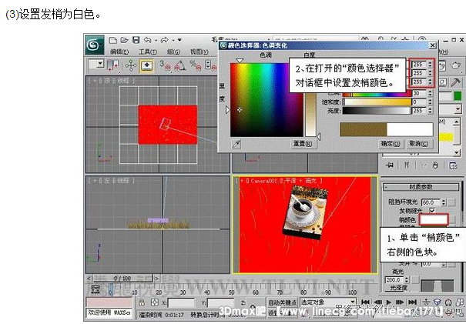Click the 重置(R) button
Viewport: 466px width, 324px height.
pos(303,144)
